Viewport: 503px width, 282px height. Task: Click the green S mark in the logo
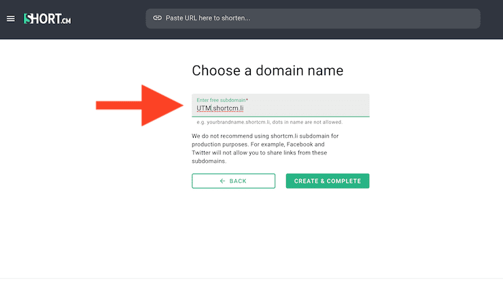(27, 19)
